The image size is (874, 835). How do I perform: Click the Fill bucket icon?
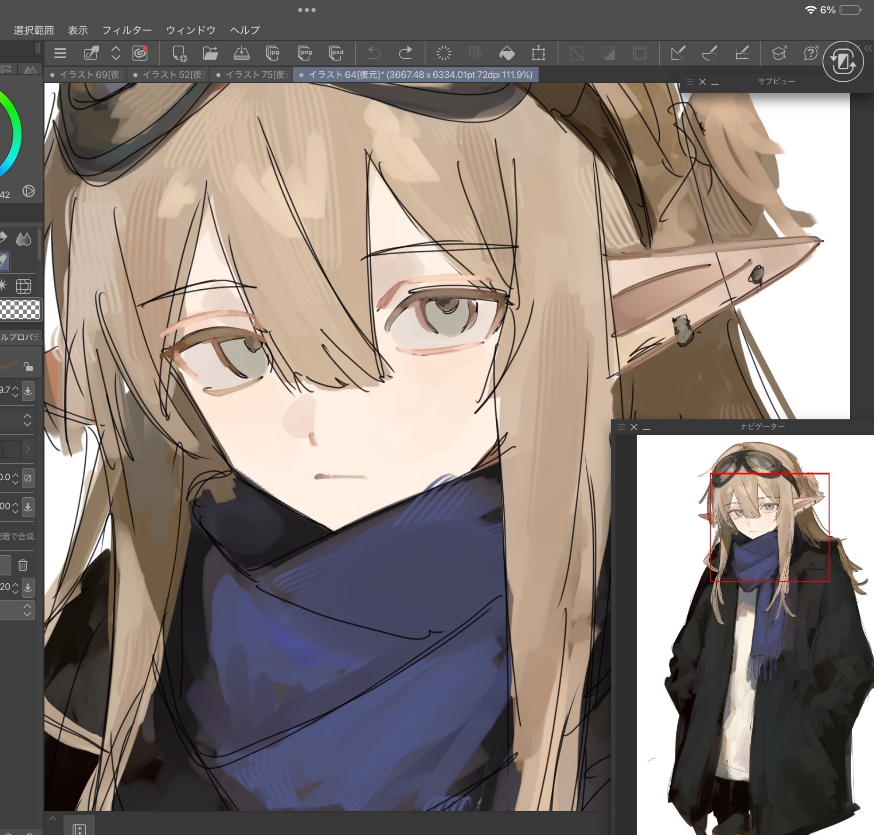pos(507,53)
